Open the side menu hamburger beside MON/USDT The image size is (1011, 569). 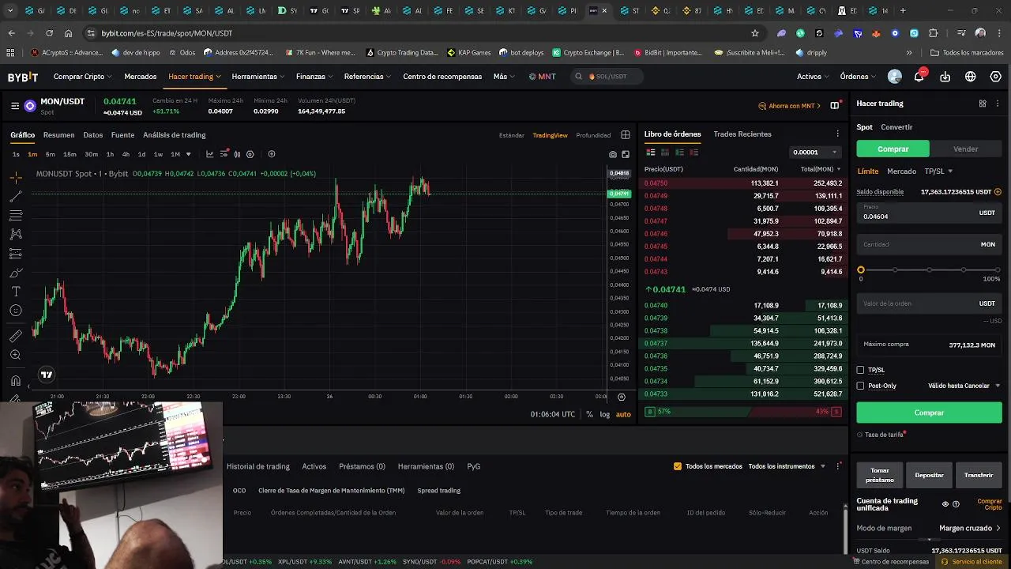15,105
